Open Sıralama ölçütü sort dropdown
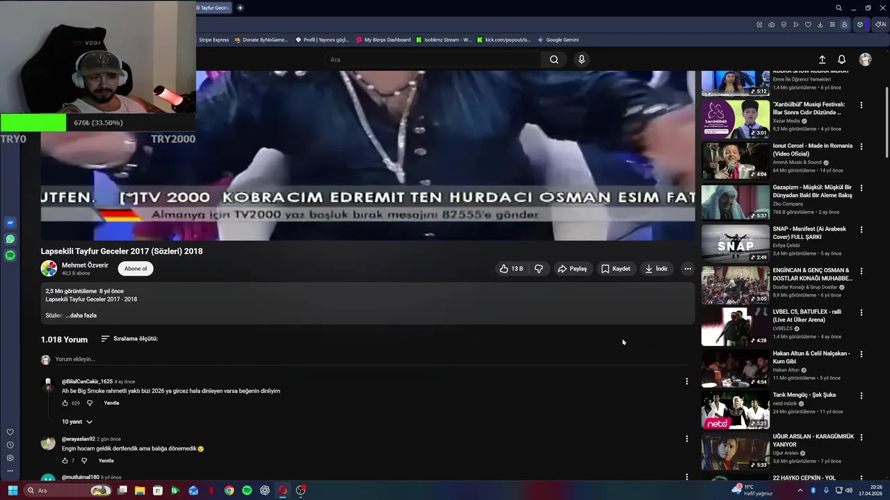Viewport: 890px width, 500px height. 129,339
